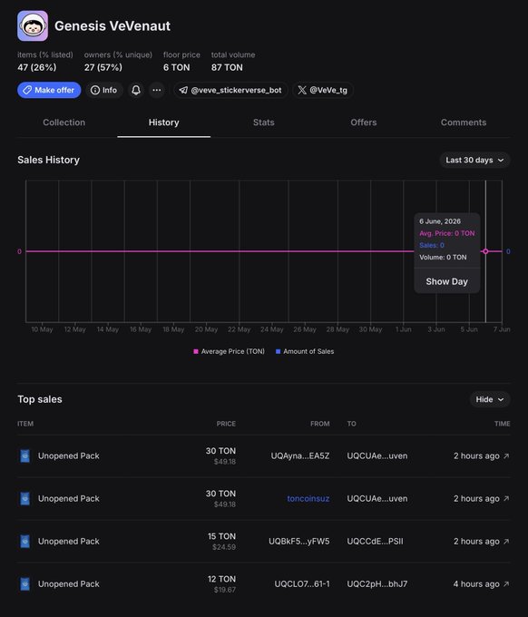Open the toncoinsuz seller profile
The width and height of the screenshot is (528, 617).
(x=308, y=498)
